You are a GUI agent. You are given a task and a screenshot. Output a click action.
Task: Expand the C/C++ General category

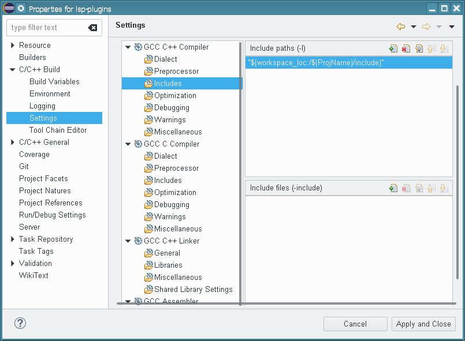(x=13, y=143)
